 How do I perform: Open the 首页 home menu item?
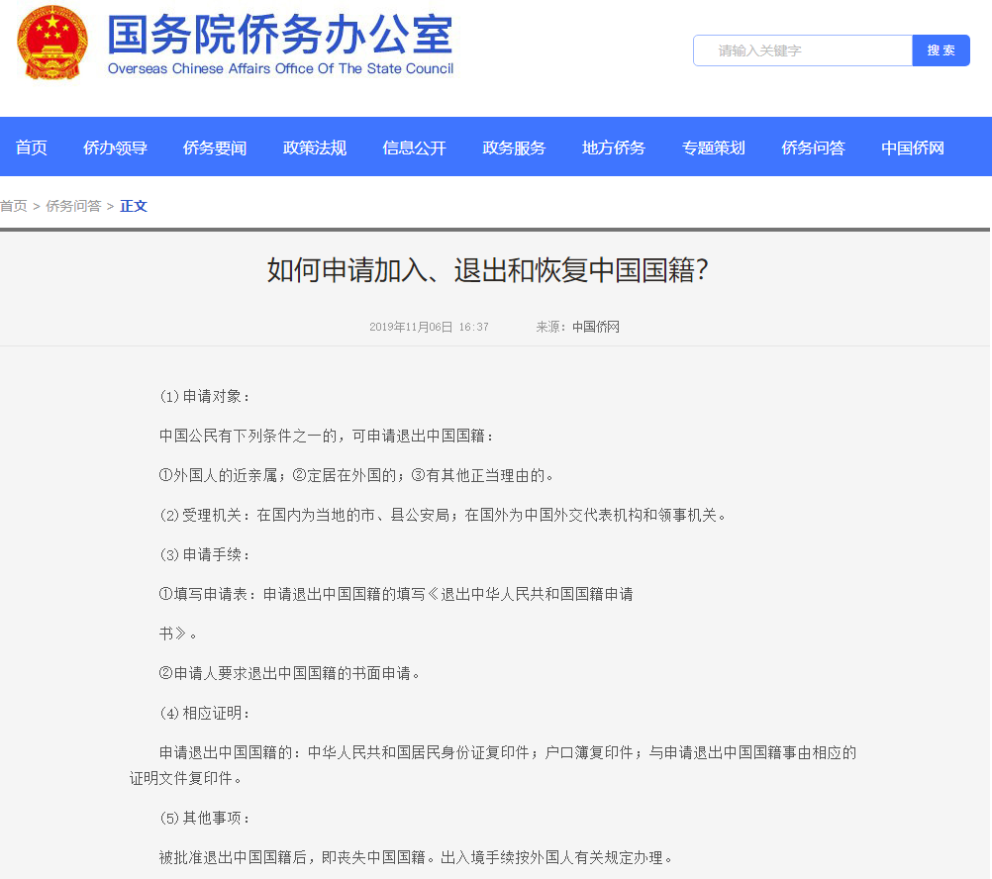coord(31,146)
